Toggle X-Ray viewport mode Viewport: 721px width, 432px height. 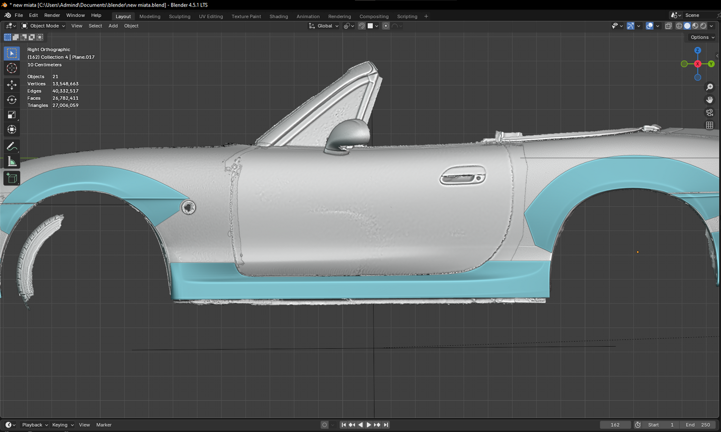pos(669,25)
